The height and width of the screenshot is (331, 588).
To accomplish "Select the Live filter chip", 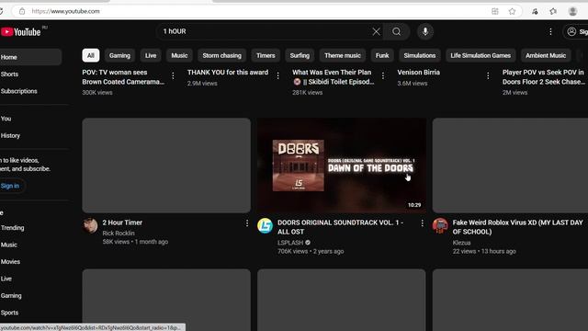I will [151, 55].
